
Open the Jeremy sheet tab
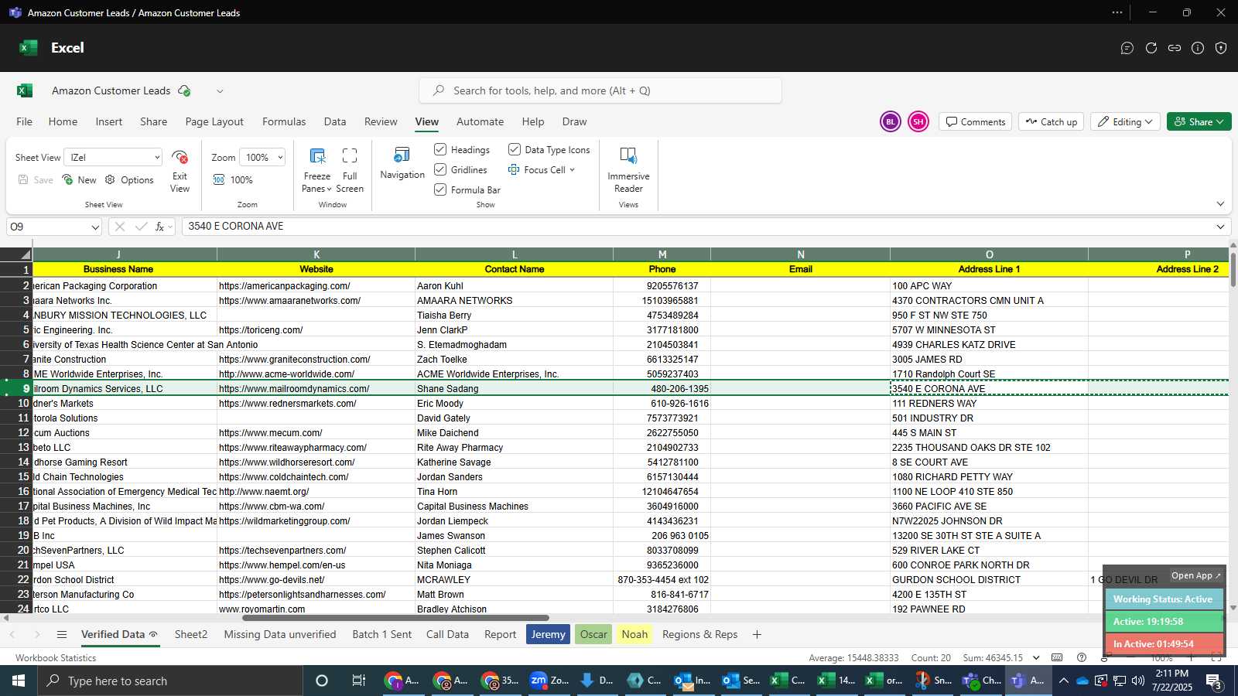548,634
